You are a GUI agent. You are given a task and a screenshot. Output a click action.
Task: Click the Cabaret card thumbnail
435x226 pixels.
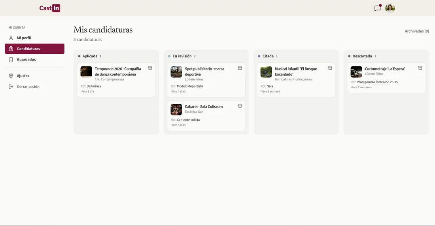tap(176, 109)
